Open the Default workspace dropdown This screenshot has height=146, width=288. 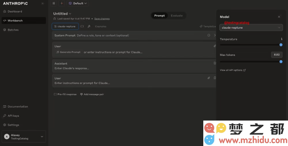click(78, 3)
